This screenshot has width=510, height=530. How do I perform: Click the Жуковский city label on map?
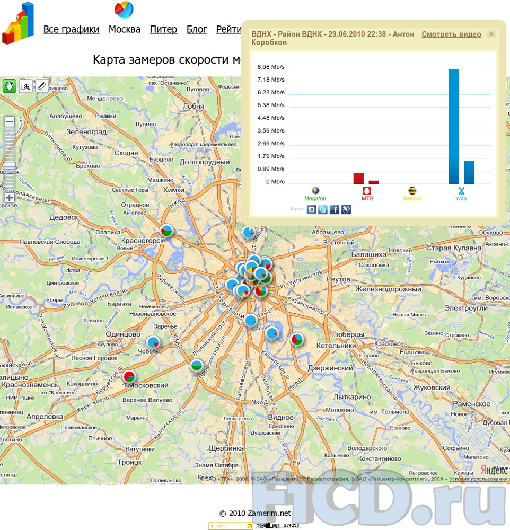pyautogui.click(x=432, y=388)
